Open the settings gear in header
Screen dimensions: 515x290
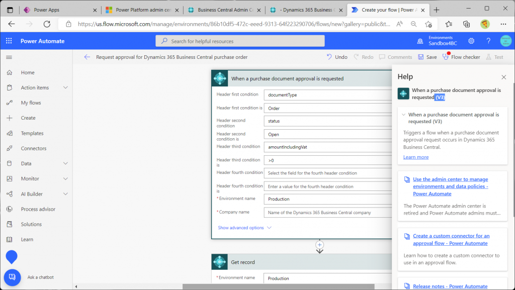471,41
